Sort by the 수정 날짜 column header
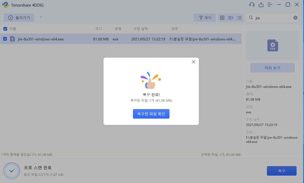This screenshot has height=183, width=304. click(x=141, y=29)
